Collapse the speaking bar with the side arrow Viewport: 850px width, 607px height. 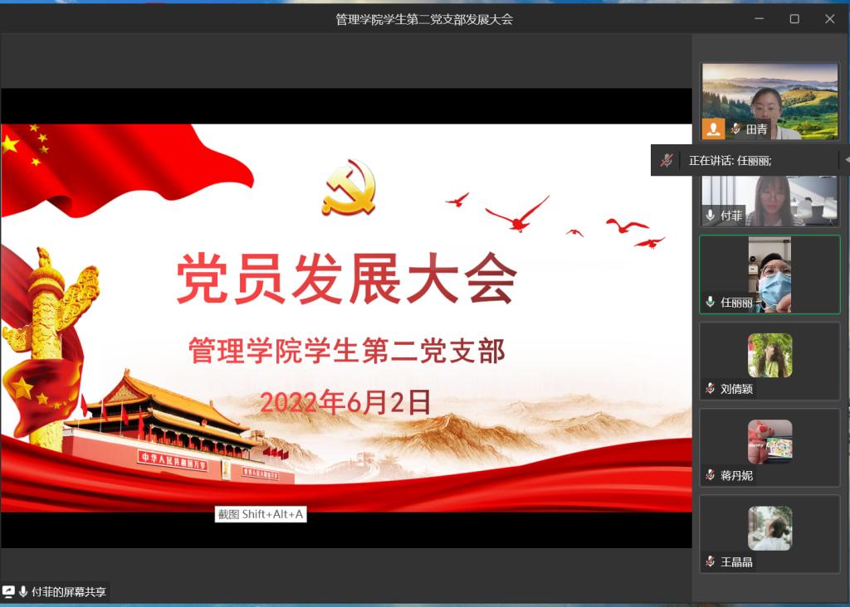click(x=846, y=159)
